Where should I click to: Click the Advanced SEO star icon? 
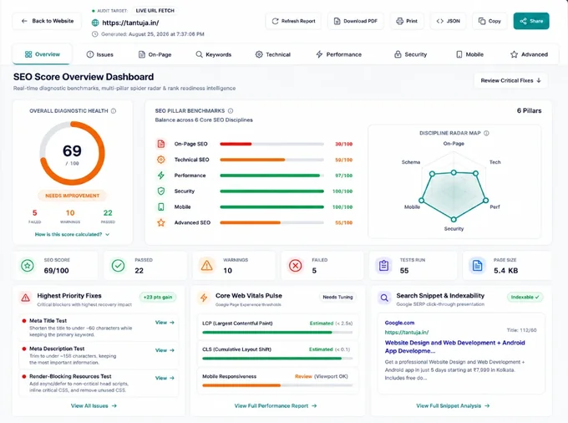tap(161, 222)
